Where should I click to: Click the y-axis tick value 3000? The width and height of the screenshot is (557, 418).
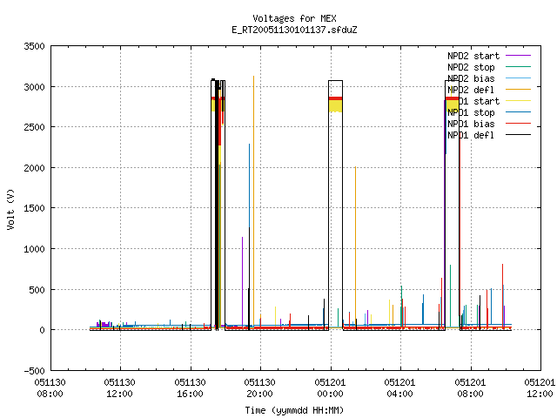35,87
